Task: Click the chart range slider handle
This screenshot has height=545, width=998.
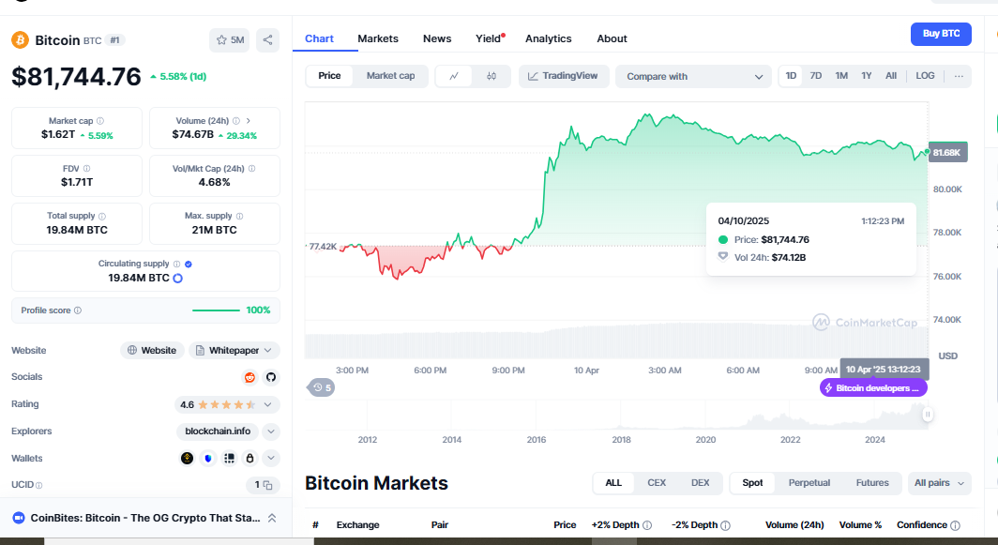Action: click(928, 415)
